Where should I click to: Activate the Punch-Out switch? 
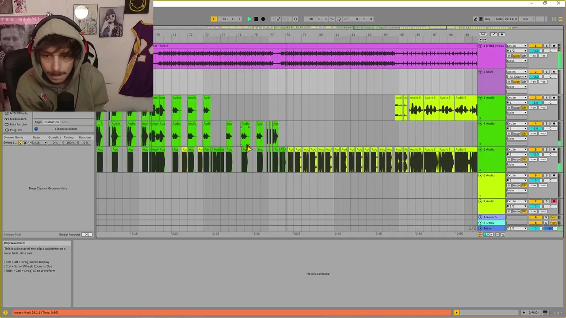coord(346,19)
